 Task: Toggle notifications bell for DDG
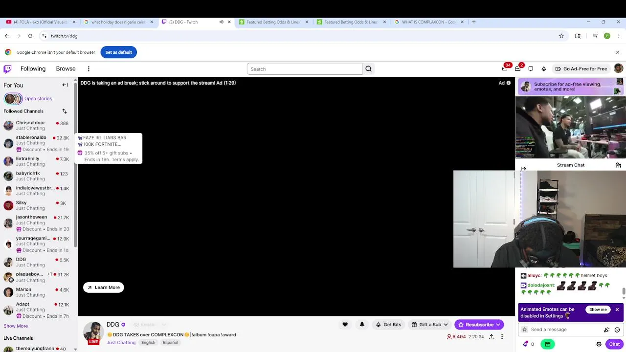tap(362, 325)
